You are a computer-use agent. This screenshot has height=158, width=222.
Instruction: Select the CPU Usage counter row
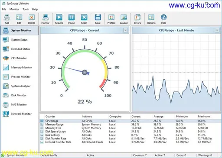tap(131, 121)
